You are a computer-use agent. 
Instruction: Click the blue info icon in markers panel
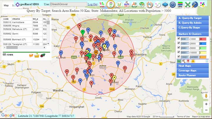click(x=207, y=61)
